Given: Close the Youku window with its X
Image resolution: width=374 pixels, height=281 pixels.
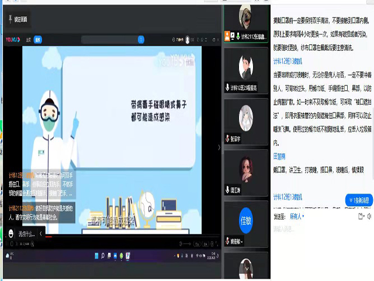Looking at the screenshot, I should click(x=218, y=40).
